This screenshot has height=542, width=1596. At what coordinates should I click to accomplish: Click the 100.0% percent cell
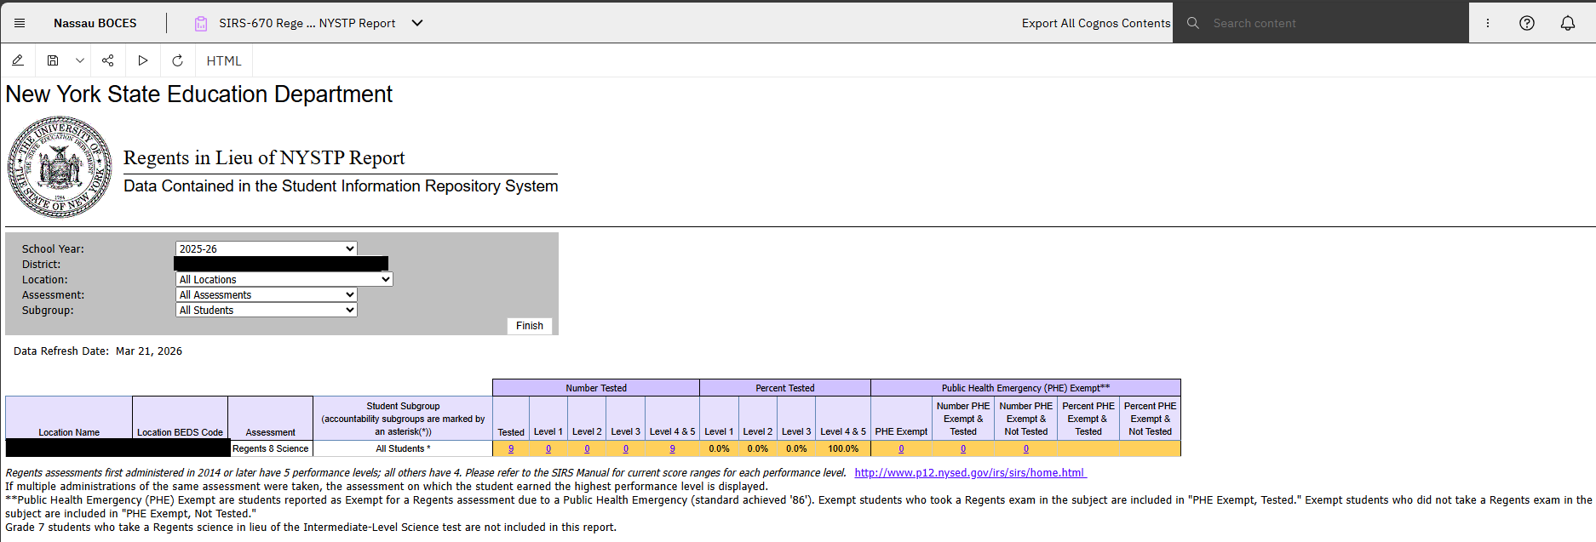point(843,448)
